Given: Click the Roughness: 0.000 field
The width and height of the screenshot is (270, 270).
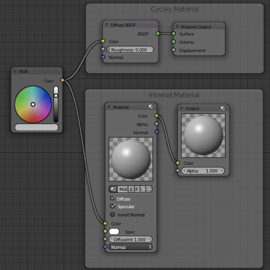Looking at the screenshot, I should [130, 50].
